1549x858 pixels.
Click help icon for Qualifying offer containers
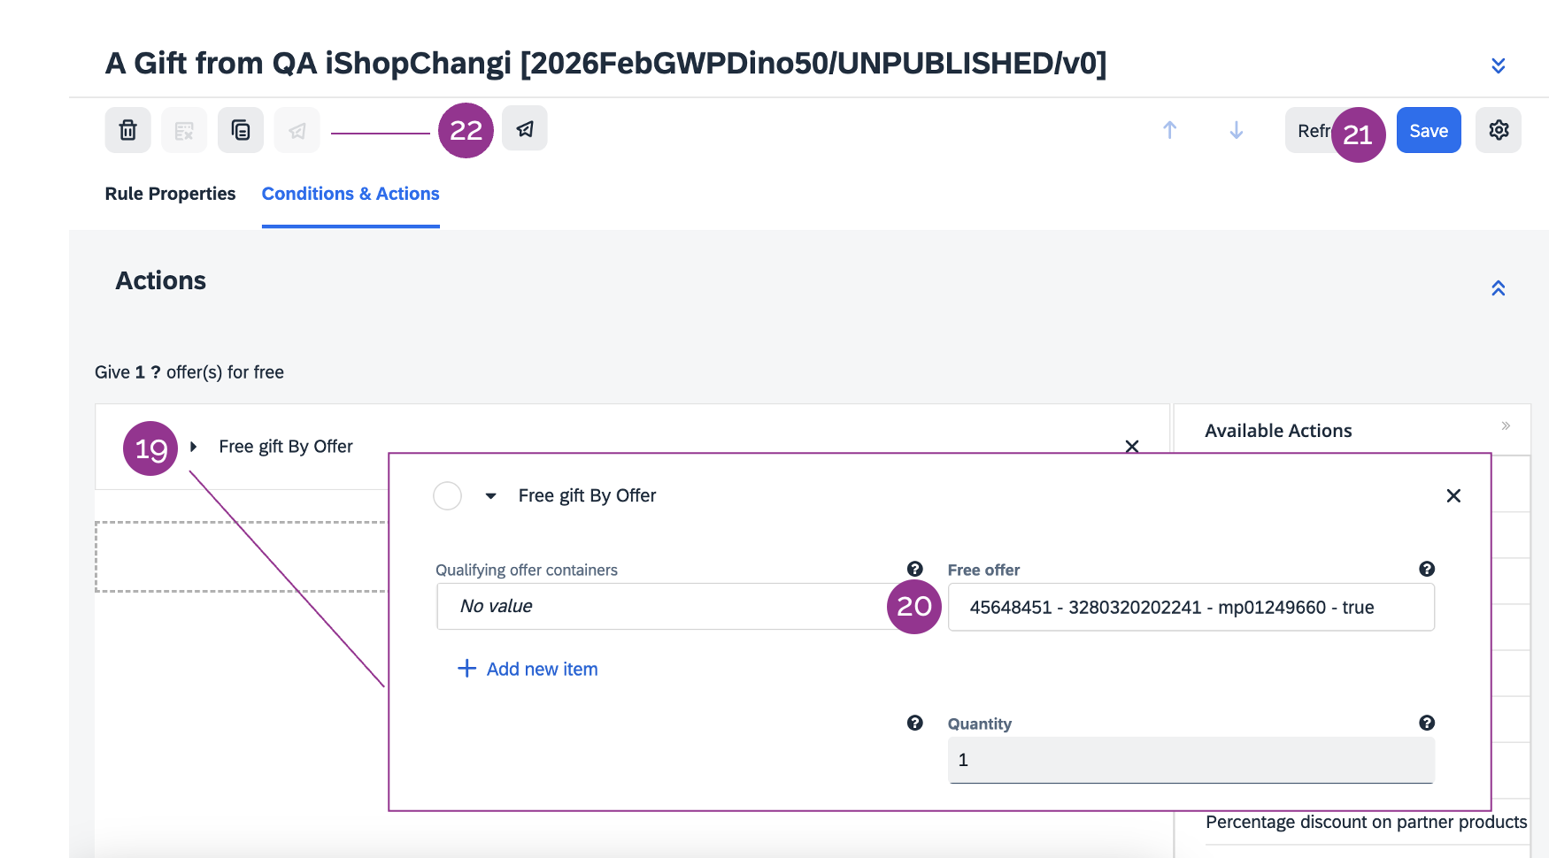(x=915, y=569)
